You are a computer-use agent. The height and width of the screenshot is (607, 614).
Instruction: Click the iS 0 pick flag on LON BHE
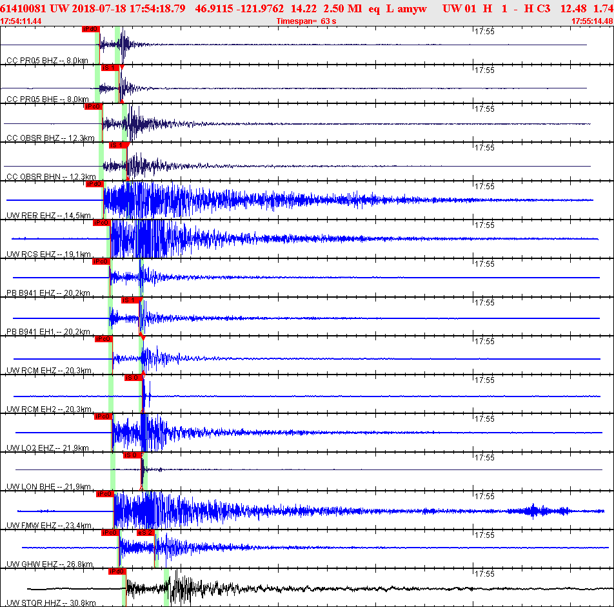pyautogui.click(x=132, y=455)
